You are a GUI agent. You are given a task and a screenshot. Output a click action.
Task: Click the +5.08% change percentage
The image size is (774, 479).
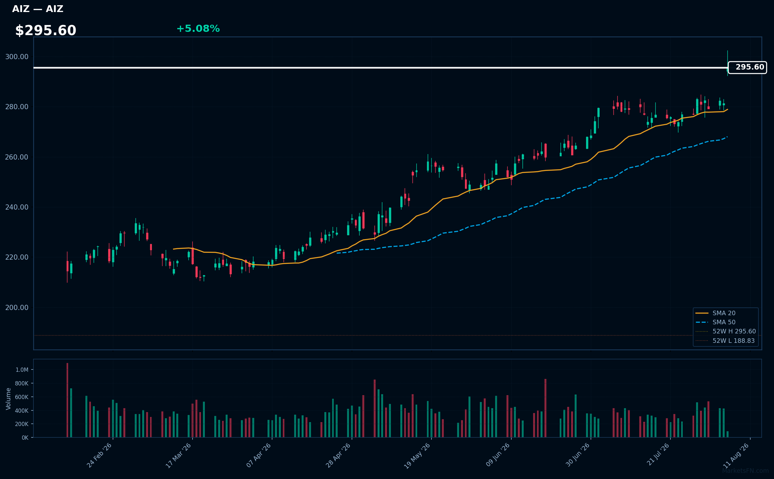pyautogui.click(x=198, y=29)
